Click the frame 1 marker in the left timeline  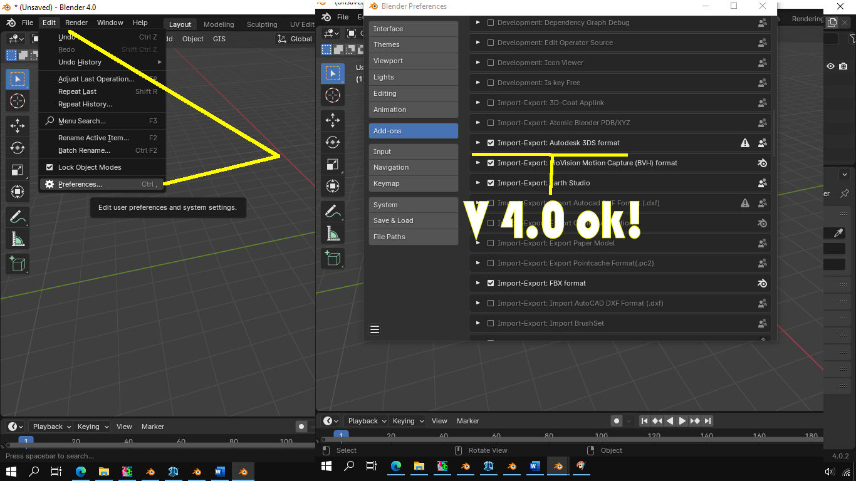coord(26,441)
